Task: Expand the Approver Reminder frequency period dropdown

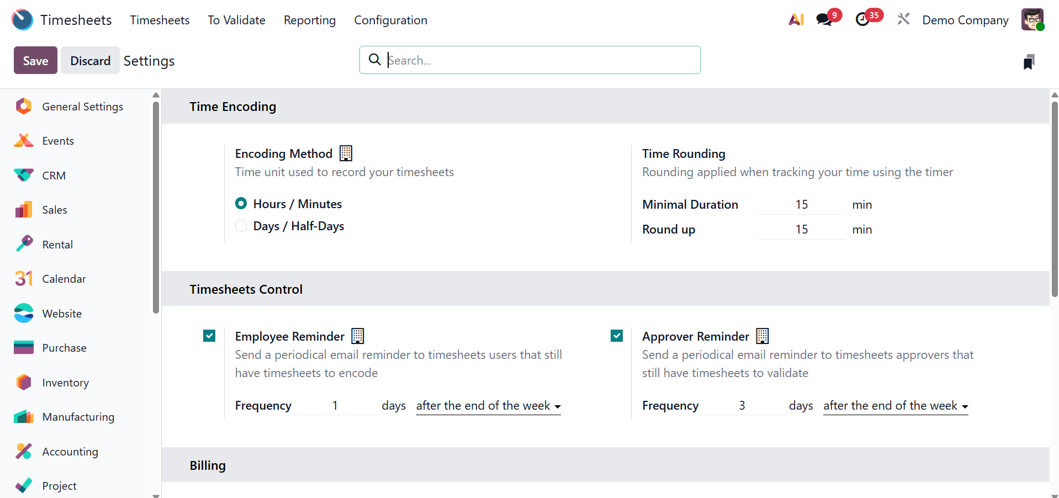Action: pyautogui.click(x=895, y=406)
